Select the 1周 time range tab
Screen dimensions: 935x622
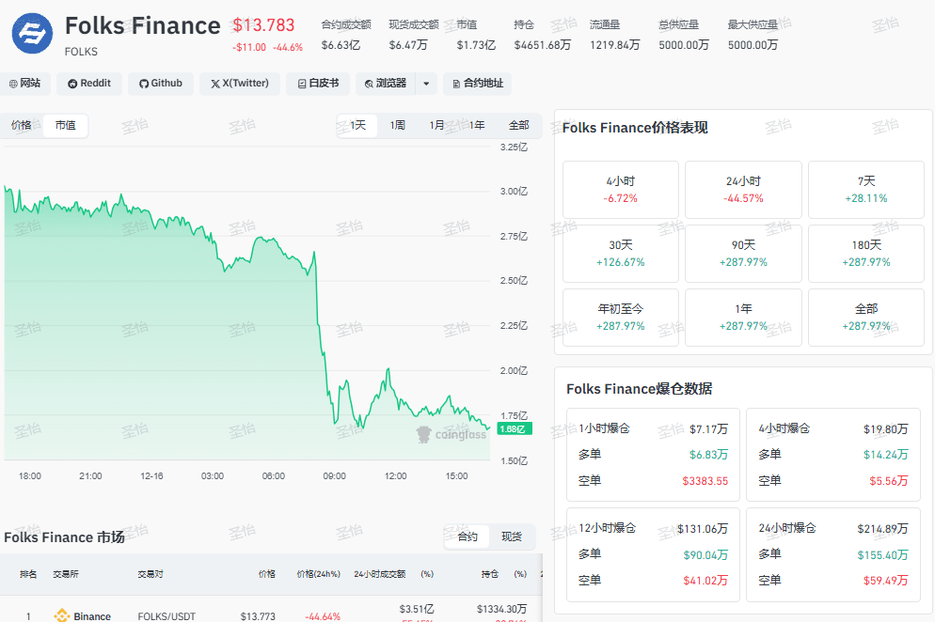[398, 125]
